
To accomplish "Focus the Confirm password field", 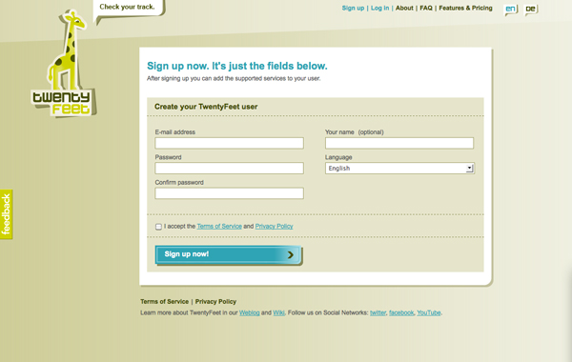I will tap(229, 193).
